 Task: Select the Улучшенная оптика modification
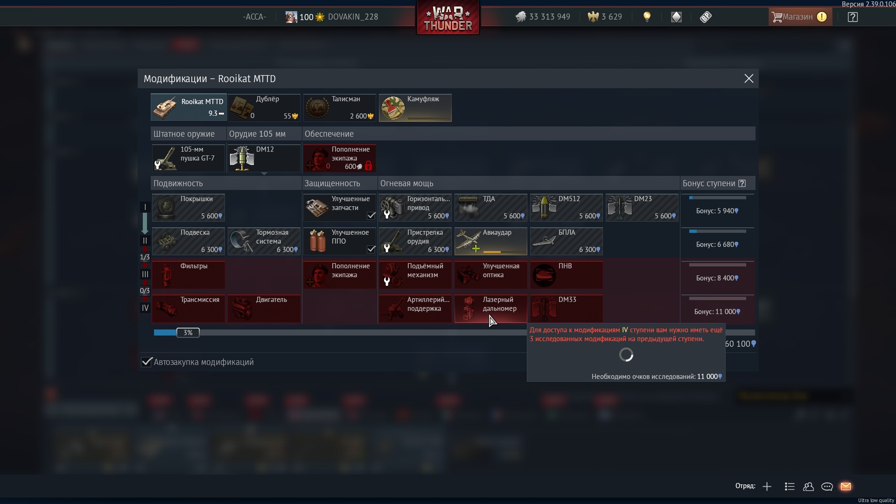(x=491, y=275)
